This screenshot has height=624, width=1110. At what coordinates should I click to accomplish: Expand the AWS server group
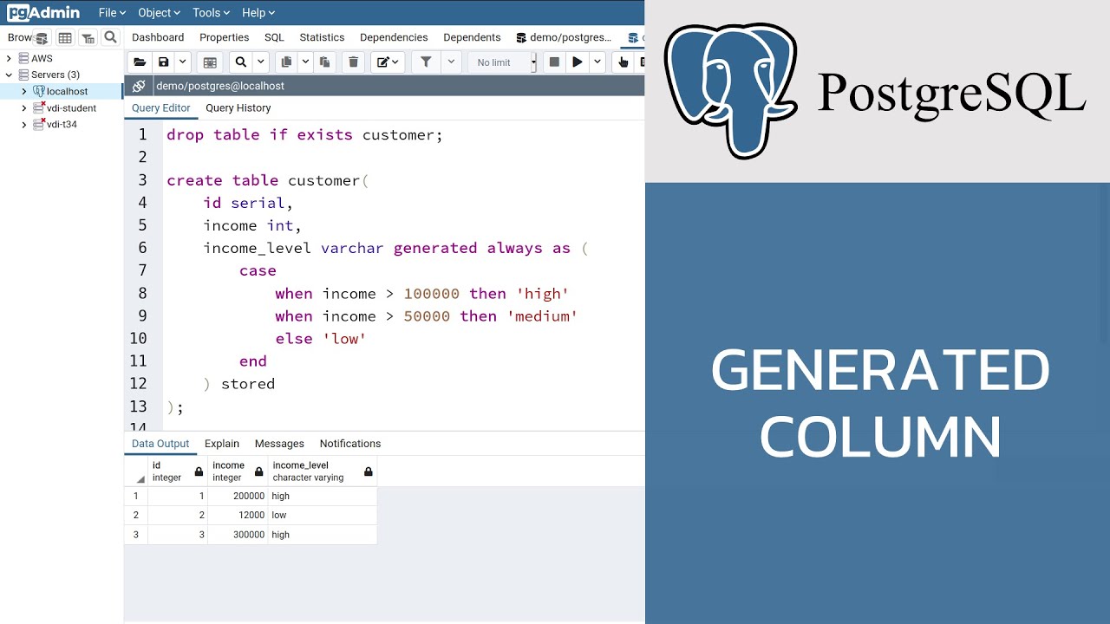coord(10,58)
